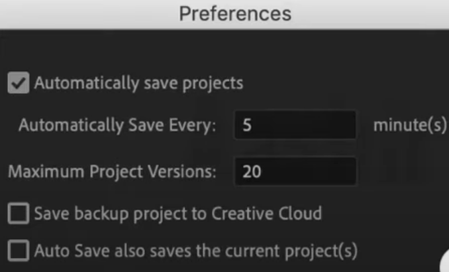Click the checkmark beside Automatically save projects
Screen dimensions: 449x272
(x=19, y=84)
